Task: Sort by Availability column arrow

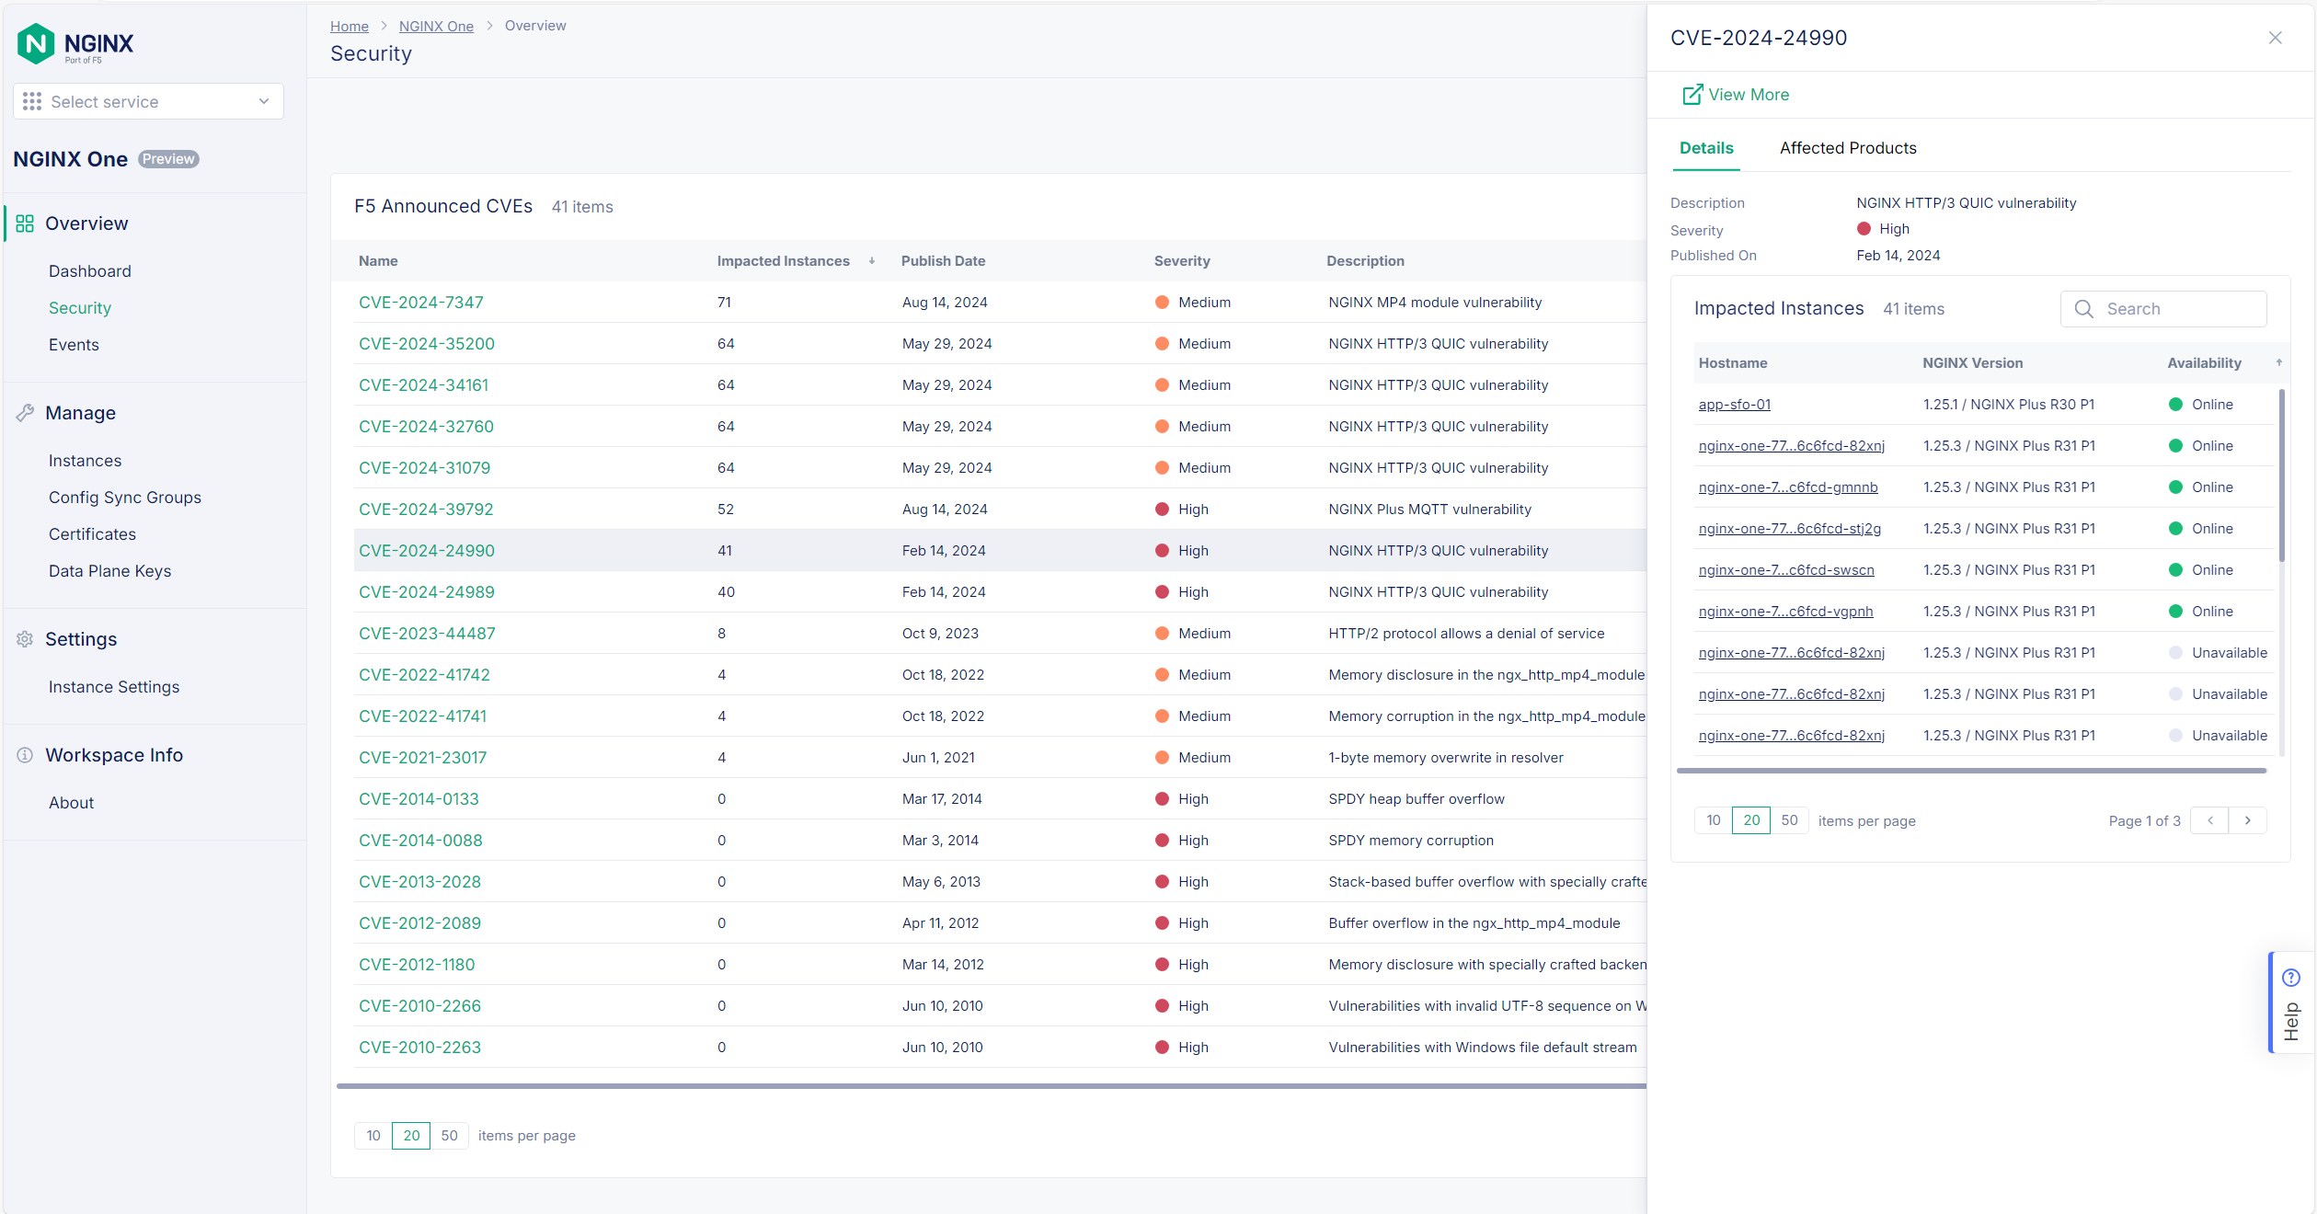Action: [x=2278, y=362]
